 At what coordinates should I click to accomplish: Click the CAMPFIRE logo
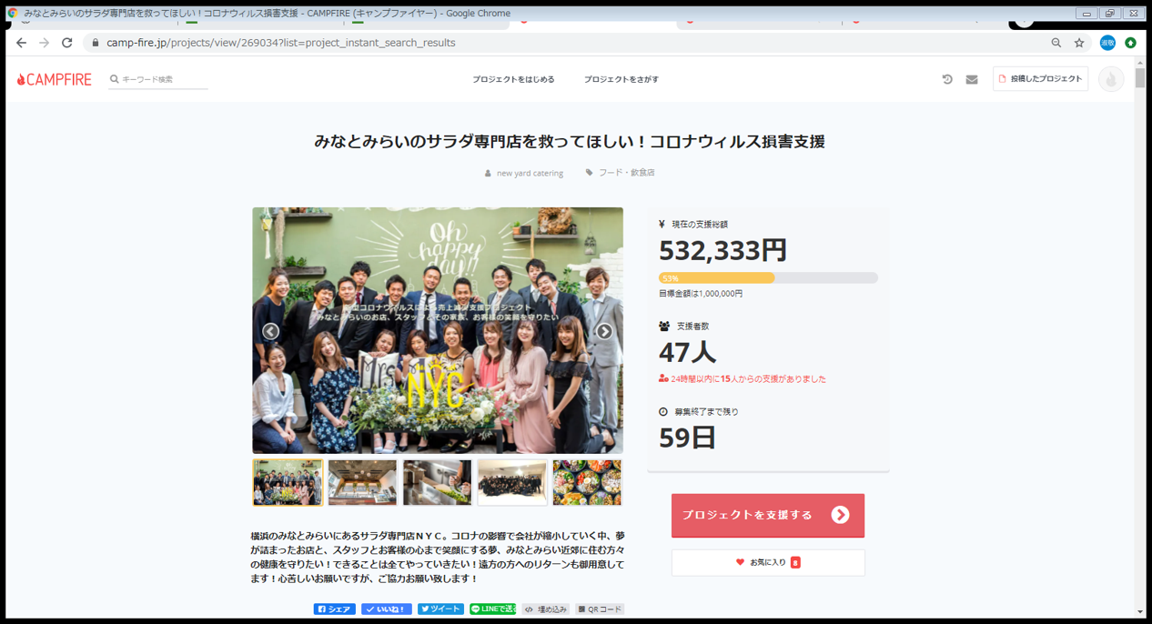tap(55, 80)
